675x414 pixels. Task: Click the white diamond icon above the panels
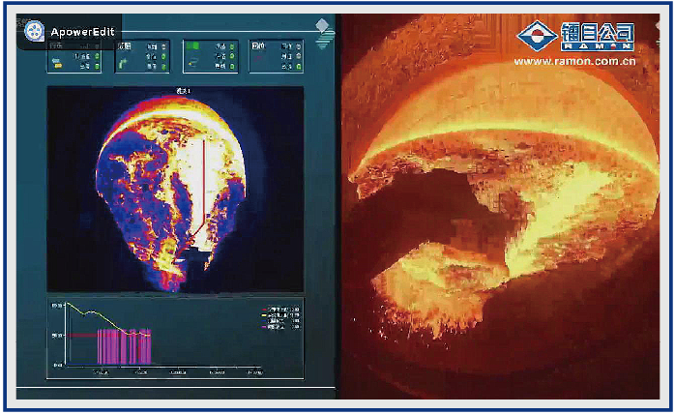[323, 23]
